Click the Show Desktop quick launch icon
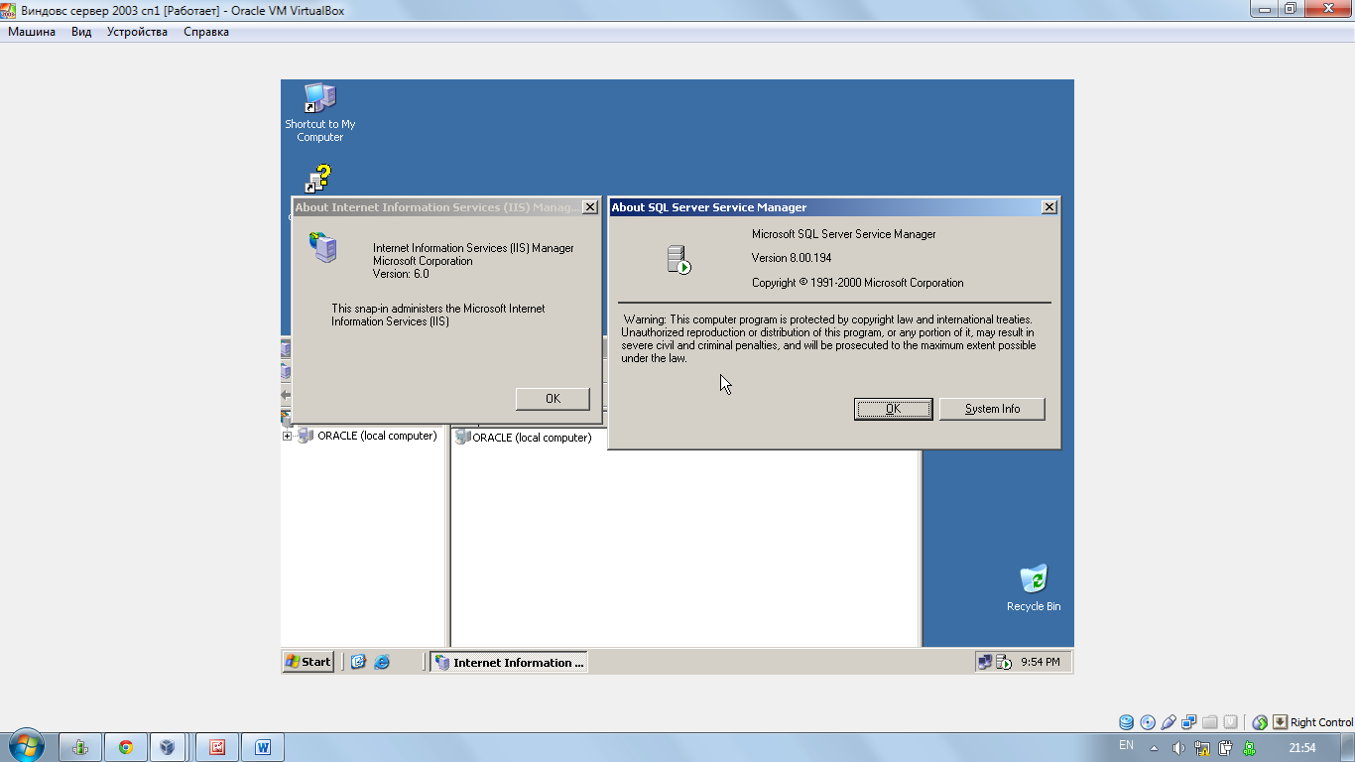The height and width of the screenshot is (762, 1355). coord(358,662)
